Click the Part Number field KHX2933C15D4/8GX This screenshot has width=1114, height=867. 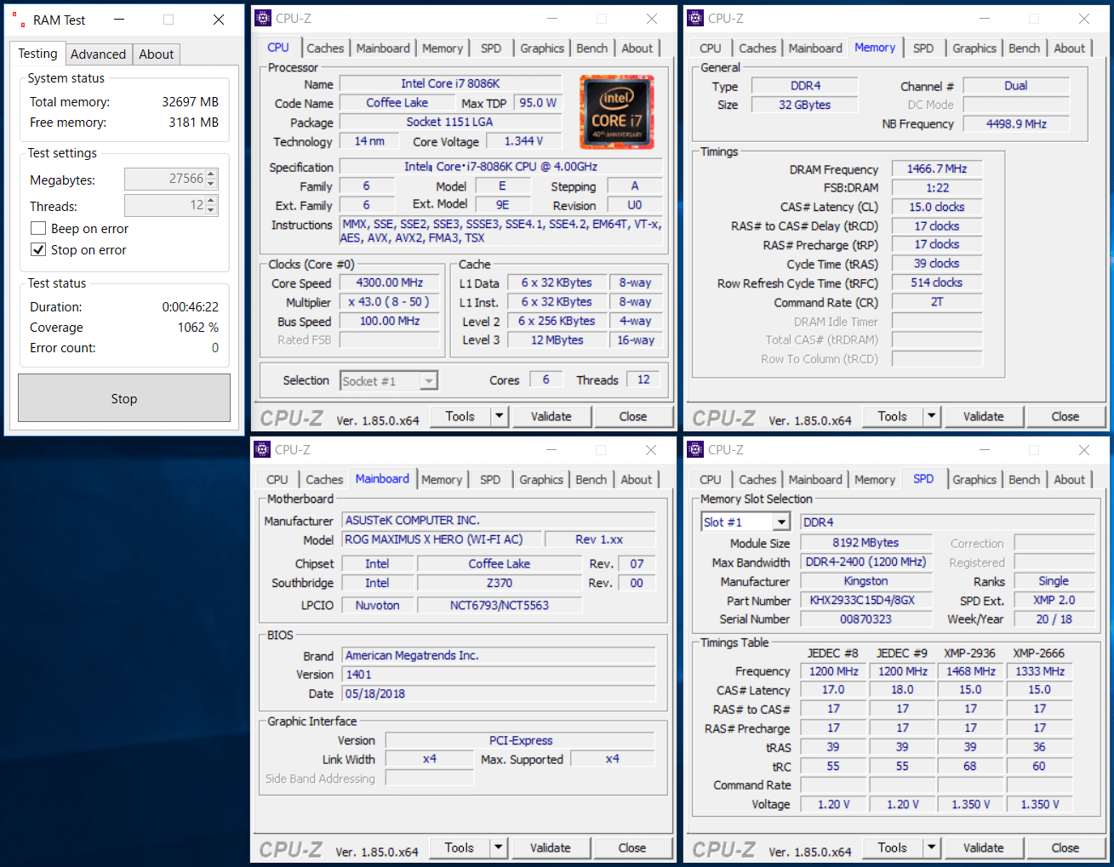(862, 600)
